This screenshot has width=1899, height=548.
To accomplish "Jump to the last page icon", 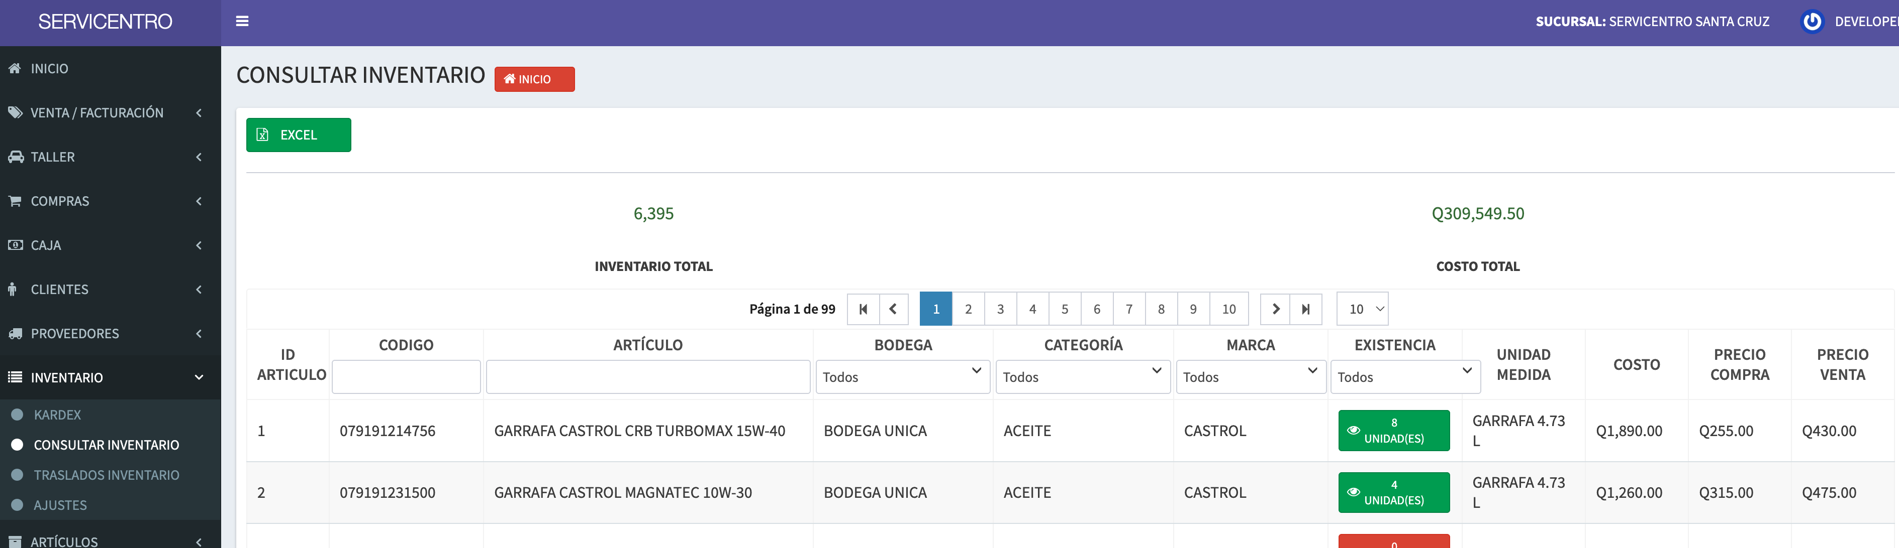I will (1305, 309).
